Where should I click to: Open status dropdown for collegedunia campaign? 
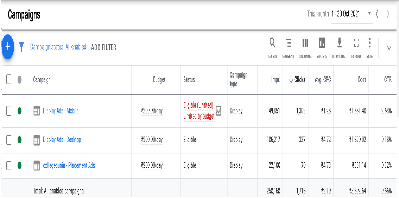click(x=19, y=166)
